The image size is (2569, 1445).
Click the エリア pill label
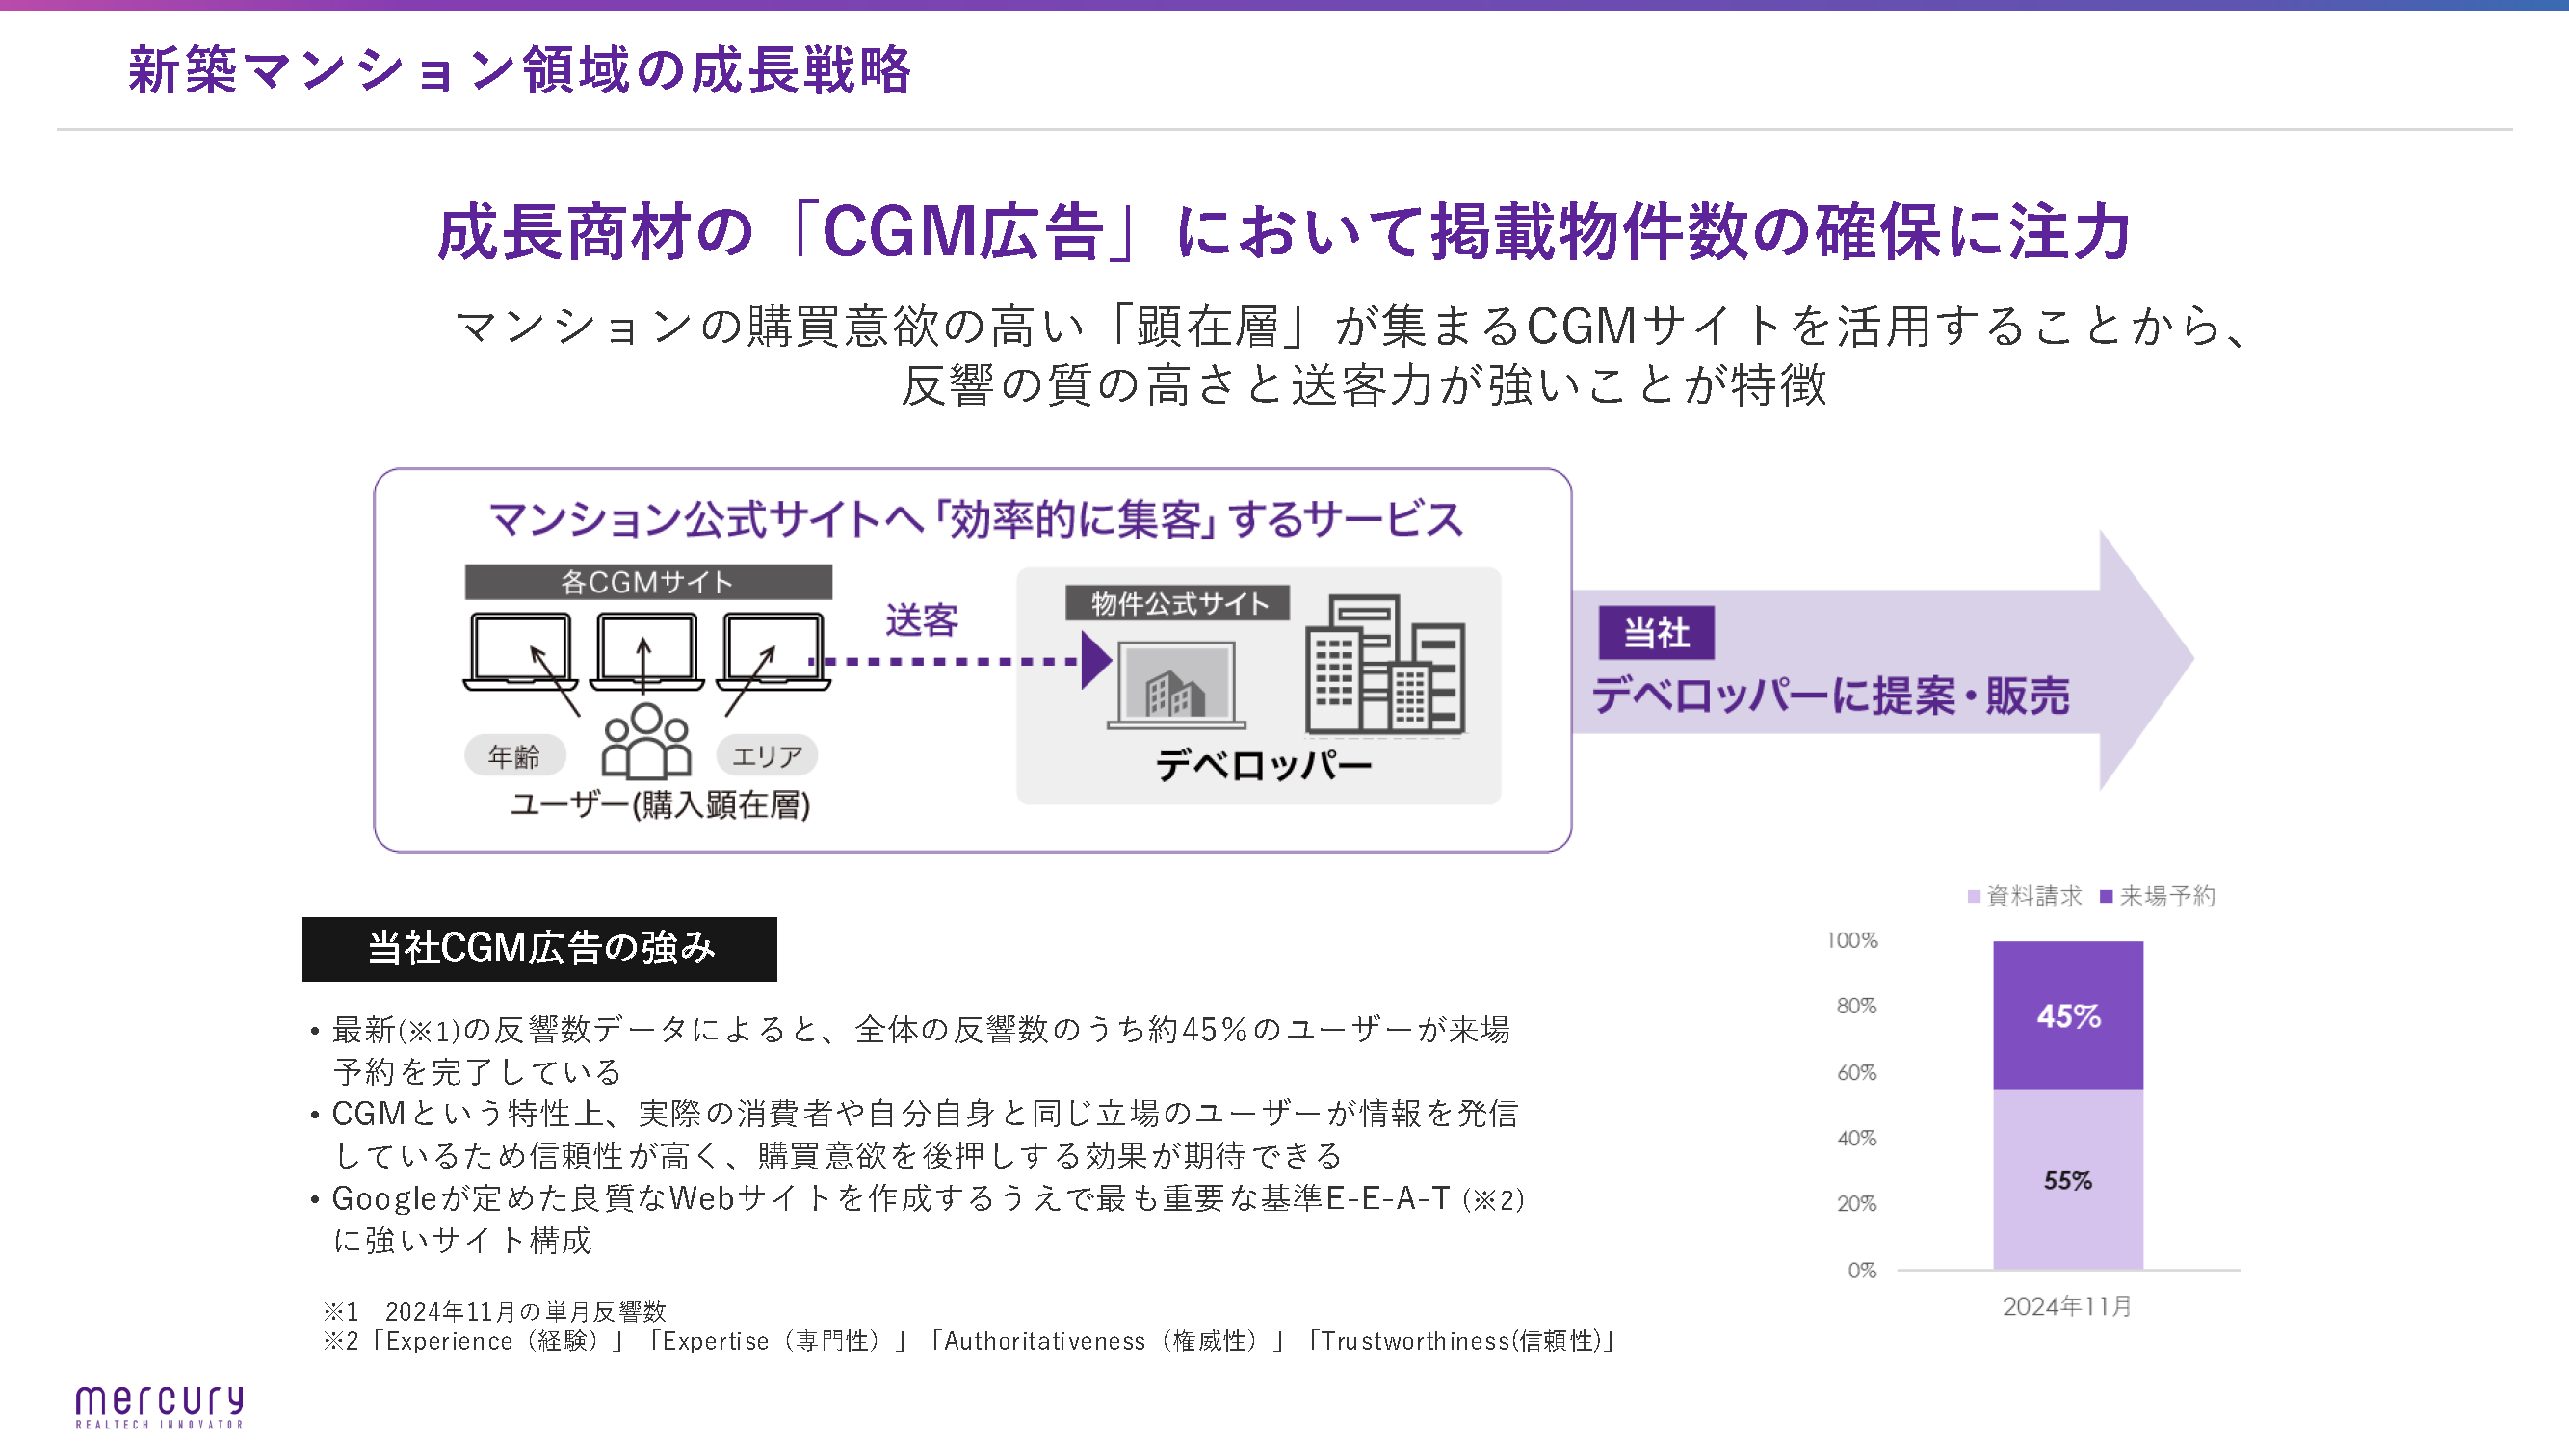767,756
